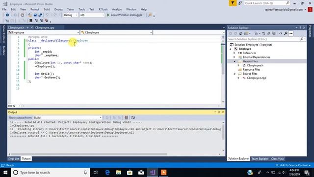
Task: Collapse the Header Files folder
Action: [x=235, y=61]
